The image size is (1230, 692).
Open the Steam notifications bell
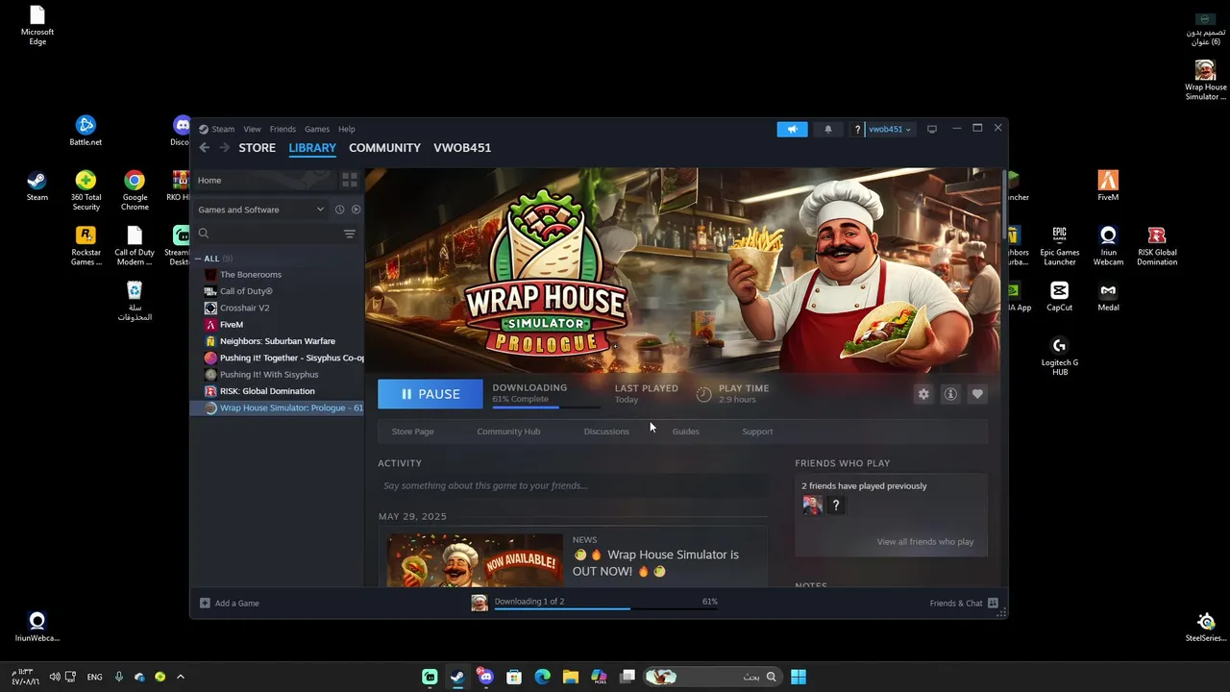[828, 129]
